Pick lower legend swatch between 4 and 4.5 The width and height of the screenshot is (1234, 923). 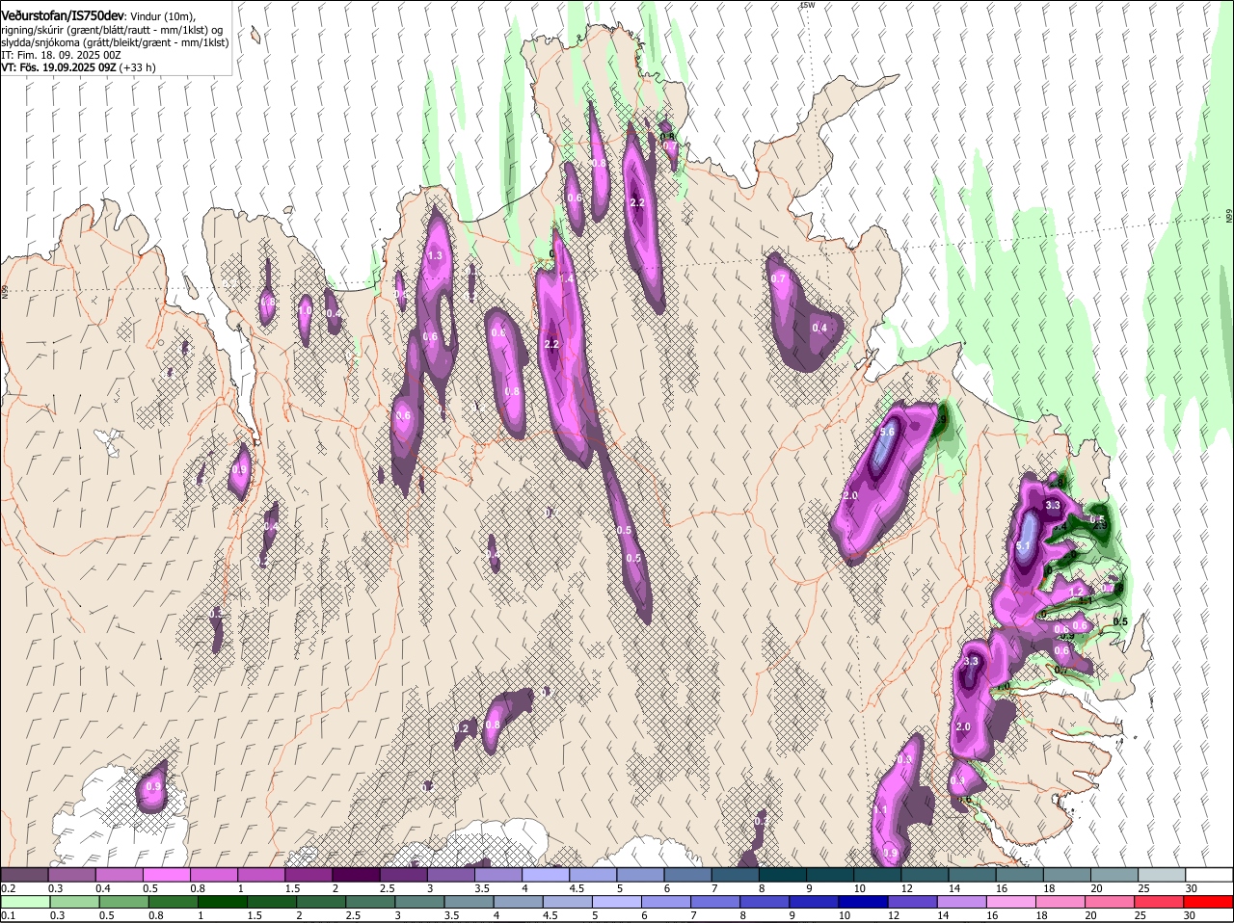pyautogui.click(x=519, y=901)
